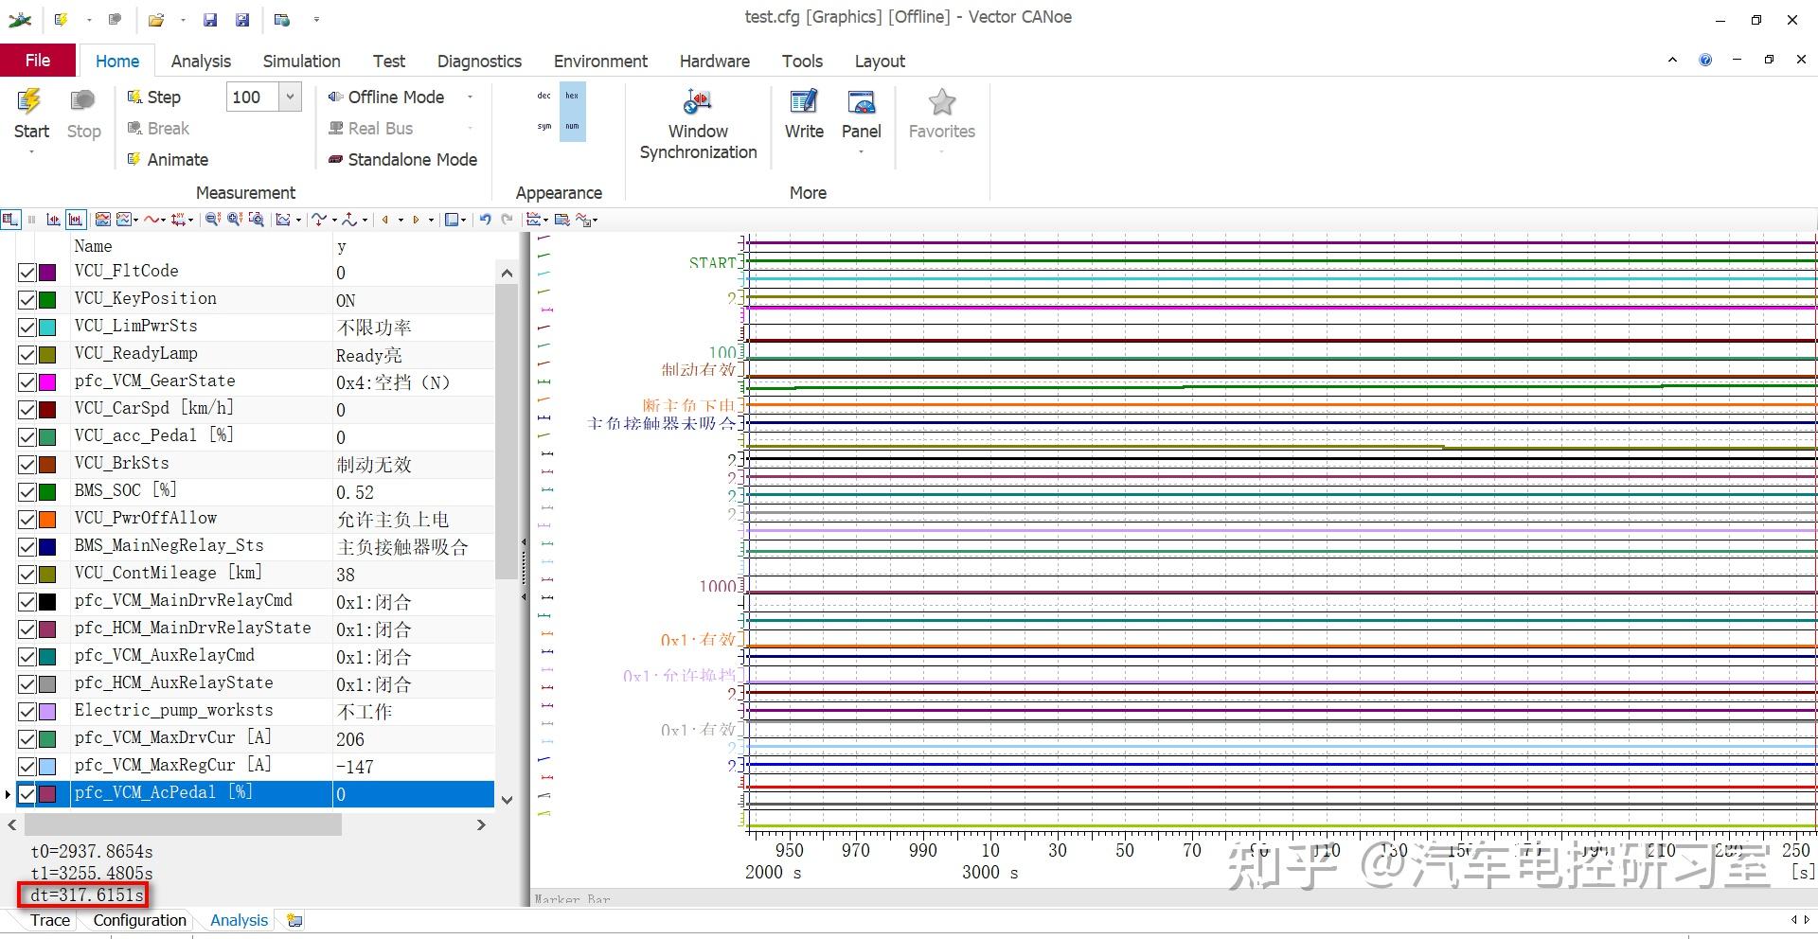
Task: Open the Configuration tab at bottom
Action: tap(139, 920)
